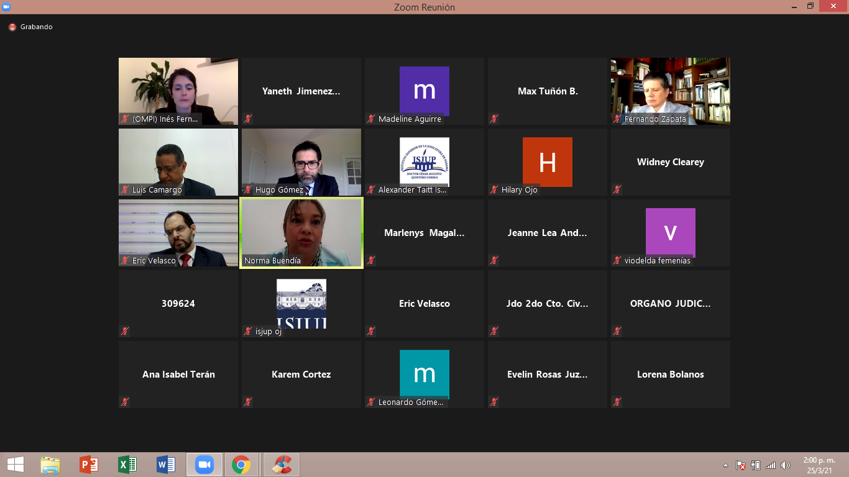
Task: Click Fernando Zapata name label
Action: (655, 119)
